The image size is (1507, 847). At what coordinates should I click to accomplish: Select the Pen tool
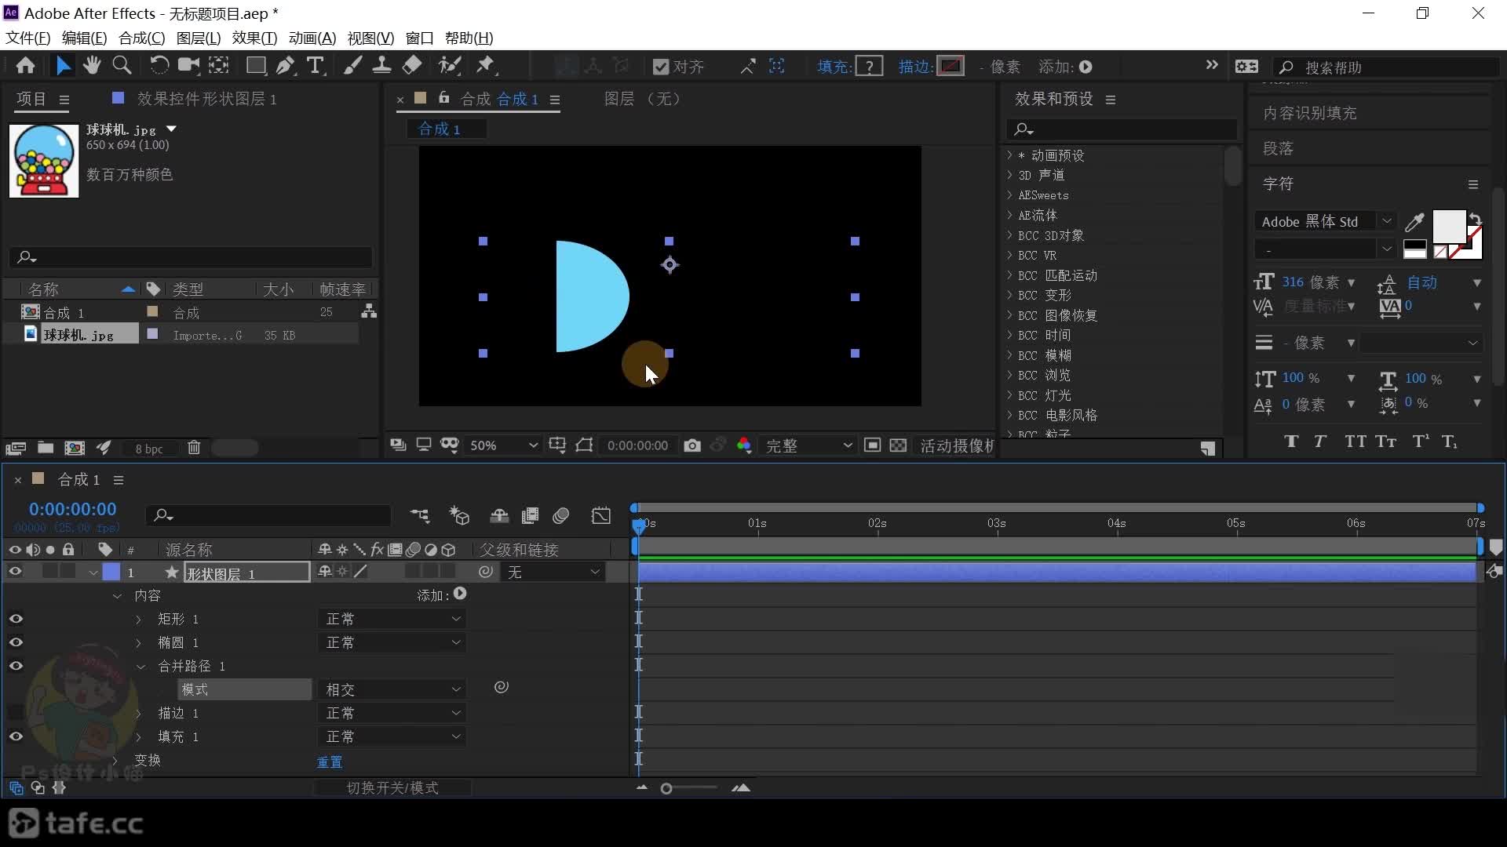pyautogui.click(x=285, y=66)
